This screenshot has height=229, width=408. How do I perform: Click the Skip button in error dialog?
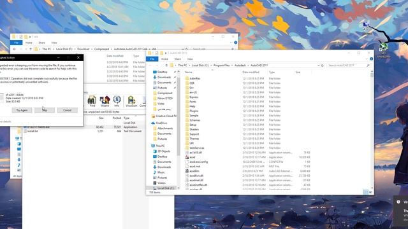(x=45, y=110)
